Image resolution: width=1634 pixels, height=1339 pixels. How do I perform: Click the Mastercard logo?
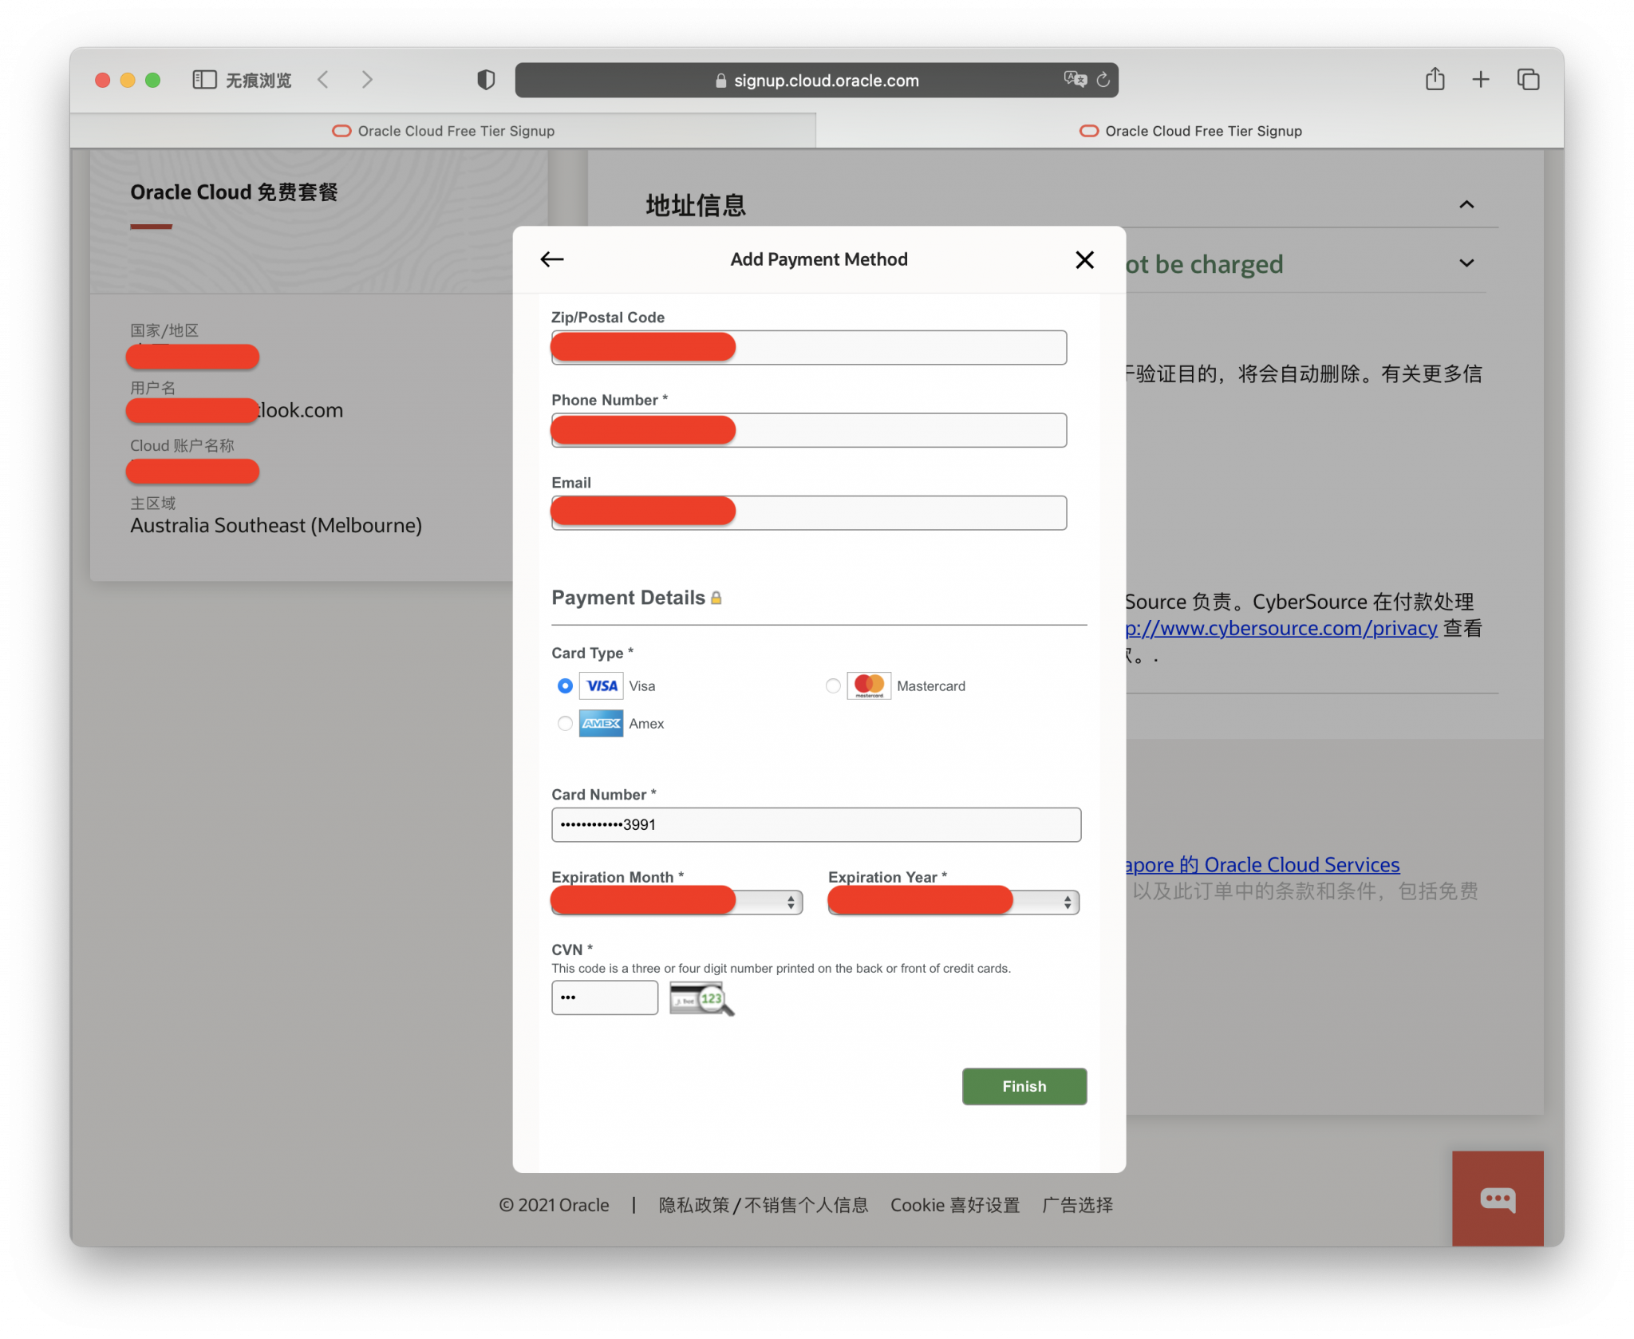click(869, 685)
